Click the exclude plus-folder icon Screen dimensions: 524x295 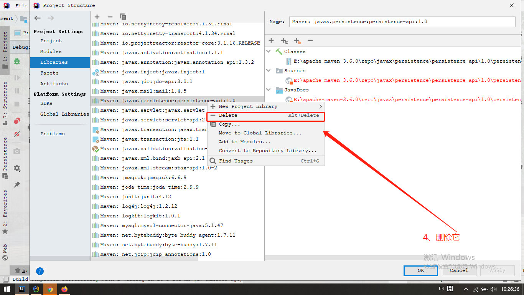coord(297,40)
